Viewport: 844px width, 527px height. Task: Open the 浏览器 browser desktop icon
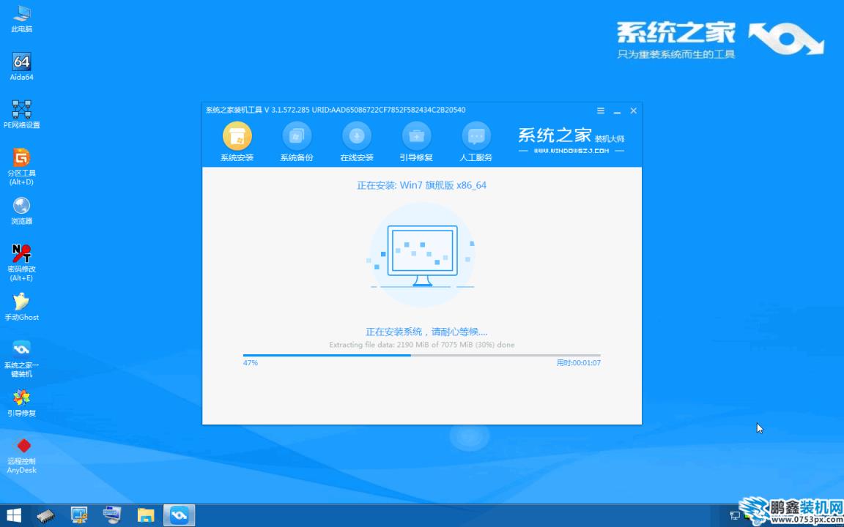pos(21,210)
